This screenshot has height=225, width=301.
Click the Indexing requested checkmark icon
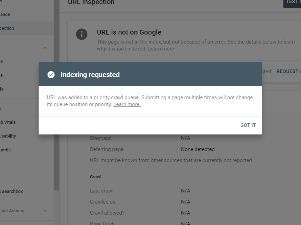tap(51, 75)
